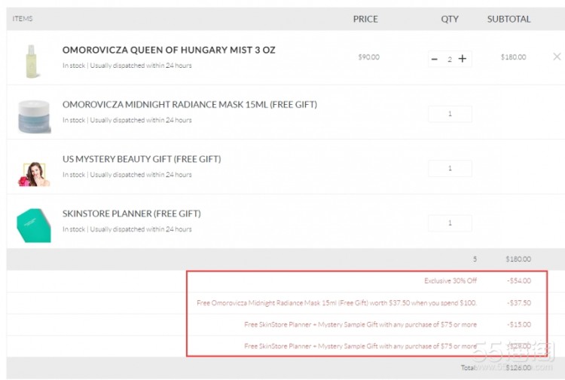Click the -$15.00 discount amount

tap(519, 324)
